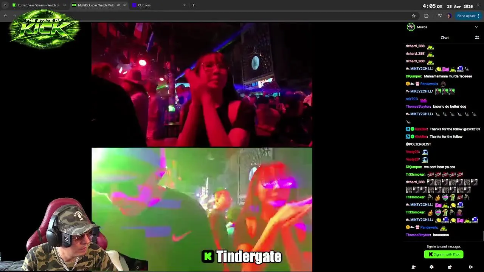Click the 4:05 pm clock display
Viewport: 484px width, 272px height.
[432, 6]
